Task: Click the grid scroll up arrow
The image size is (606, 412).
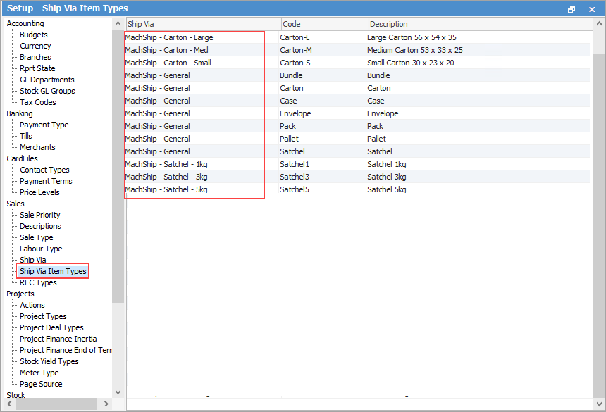Action: (599, 24)
